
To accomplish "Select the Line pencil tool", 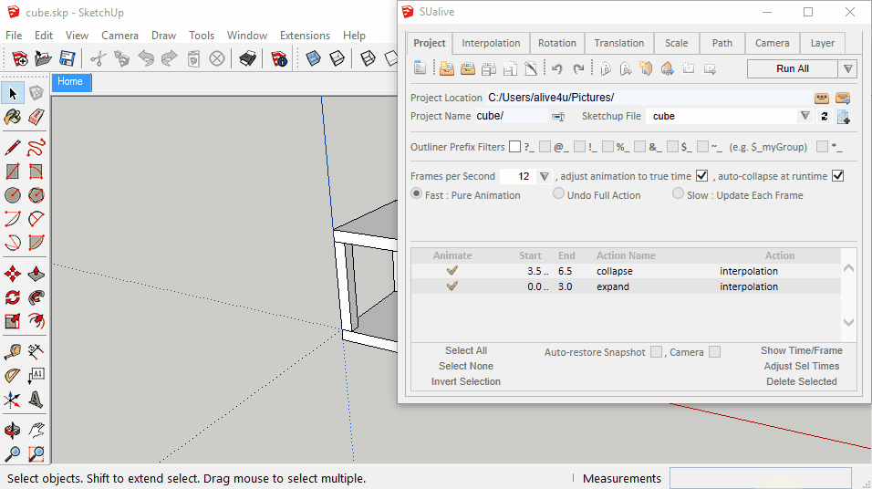I will coord(13,148).
